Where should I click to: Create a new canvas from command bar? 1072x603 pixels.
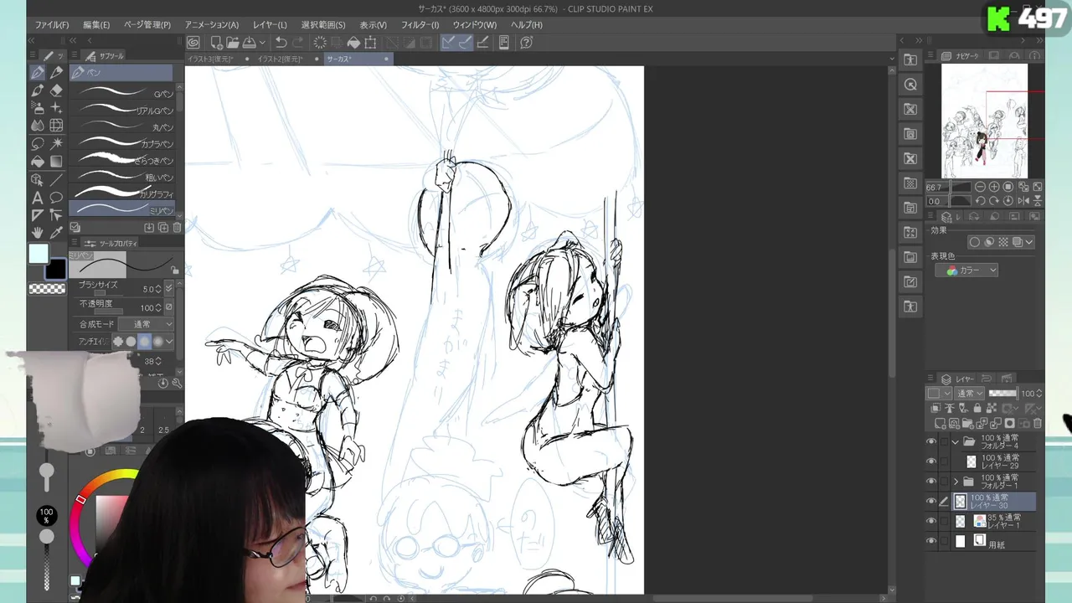(x=216, y=43)
